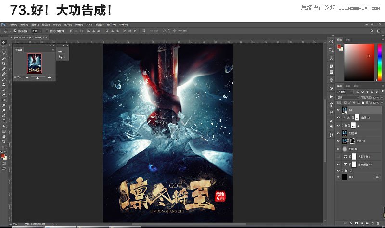Hide layer 49 visibility eye
Viewport: 385px width, 228px height.
(339, 133)
